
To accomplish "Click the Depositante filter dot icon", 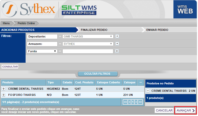I will [117, 36].
